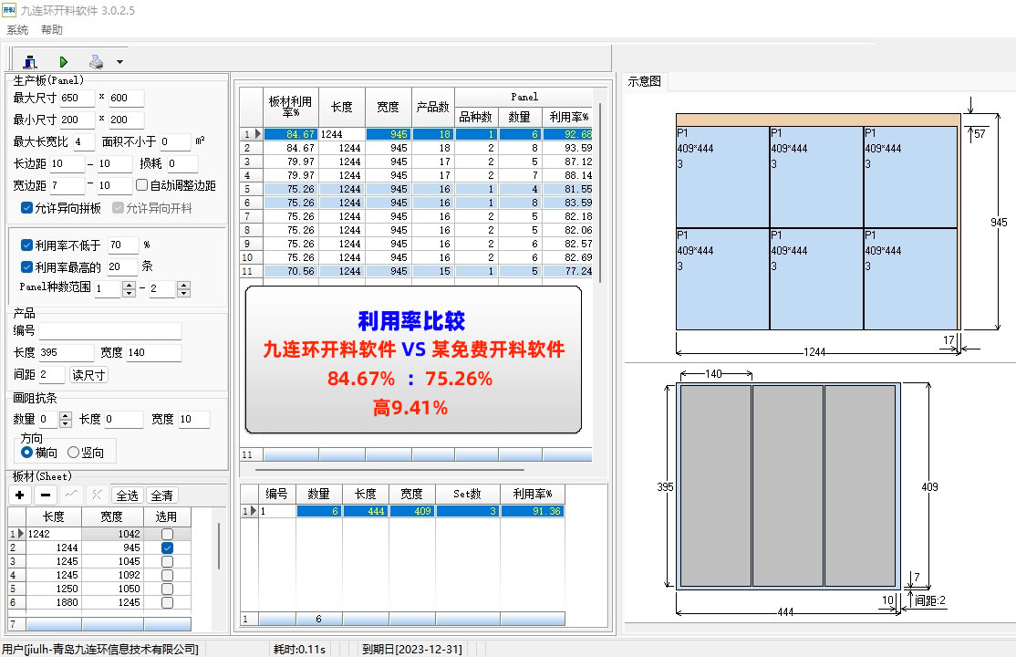Click the 品种数 column header

(475, 117)
